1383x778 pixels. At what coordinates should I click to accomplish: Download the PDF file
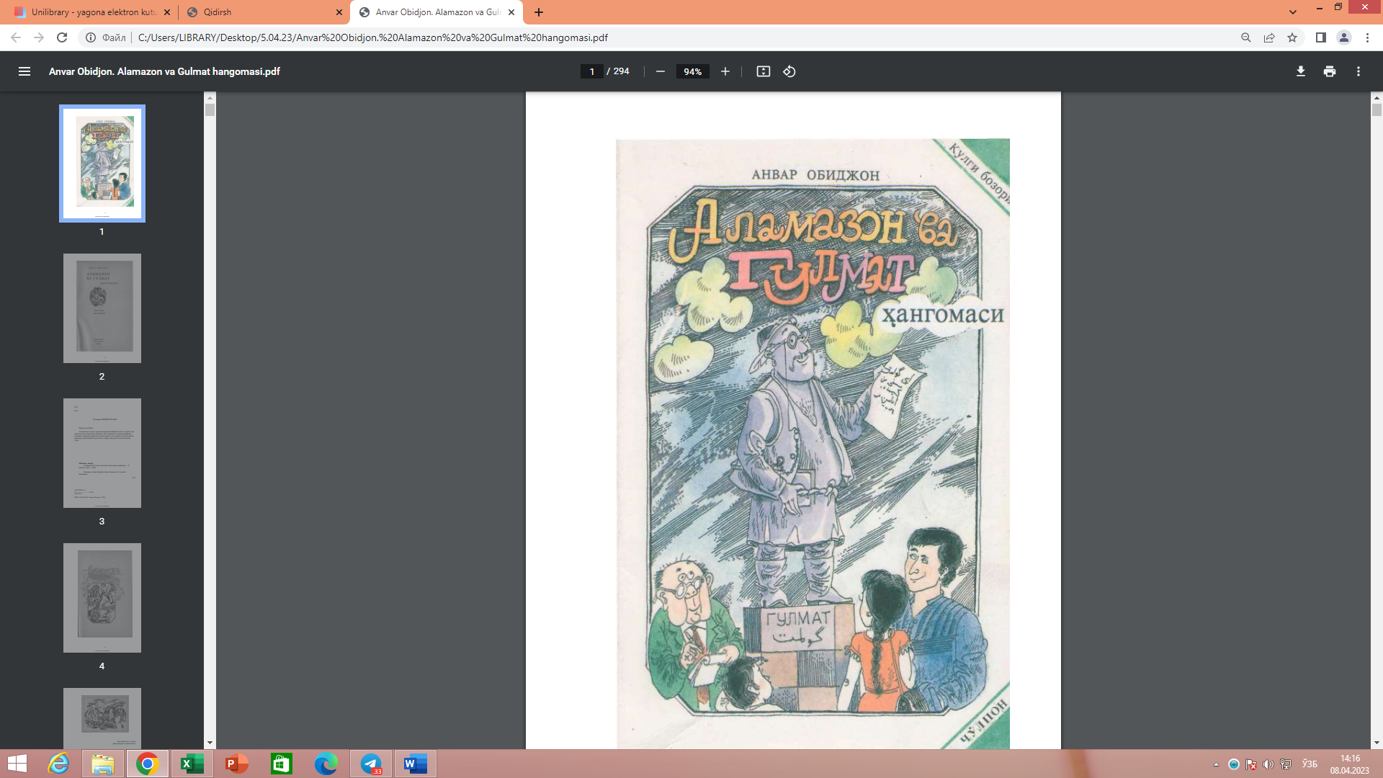(1301, 71)
